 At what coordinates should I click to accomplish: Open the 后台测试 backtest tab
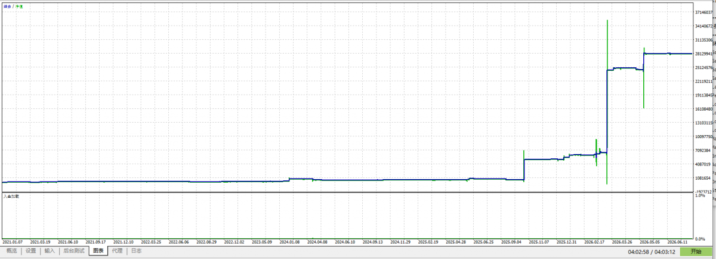[x=74, y=251]
